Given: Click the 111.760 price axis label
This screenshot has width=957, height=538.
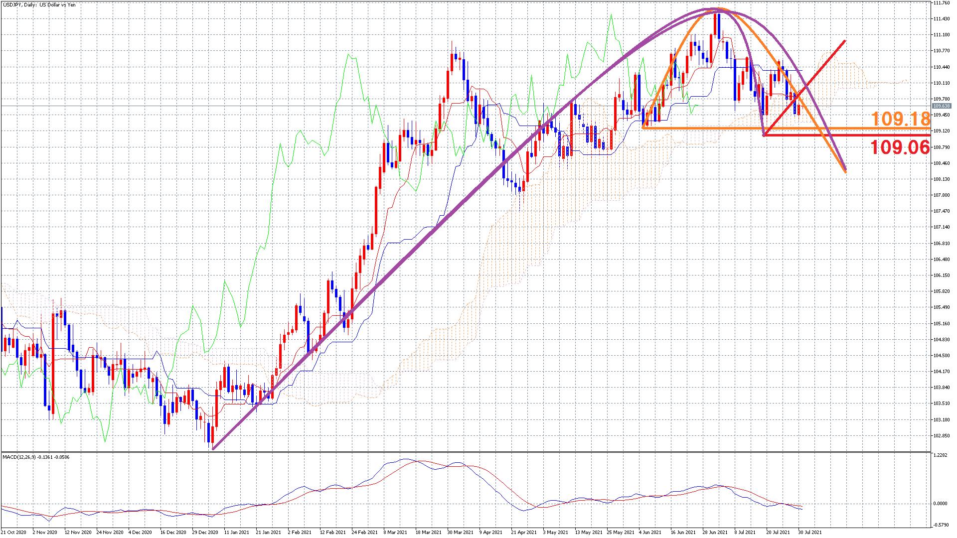Looking at the screenshot, I should coord(941,3).
